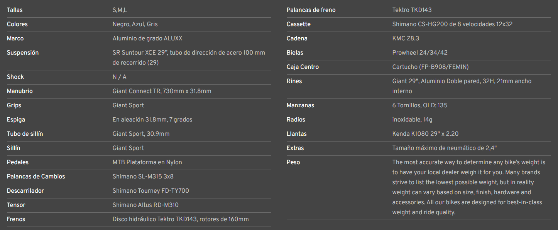Click the Peso row label
Viewport: 558px width, 230px height.
tap(293, 162)
